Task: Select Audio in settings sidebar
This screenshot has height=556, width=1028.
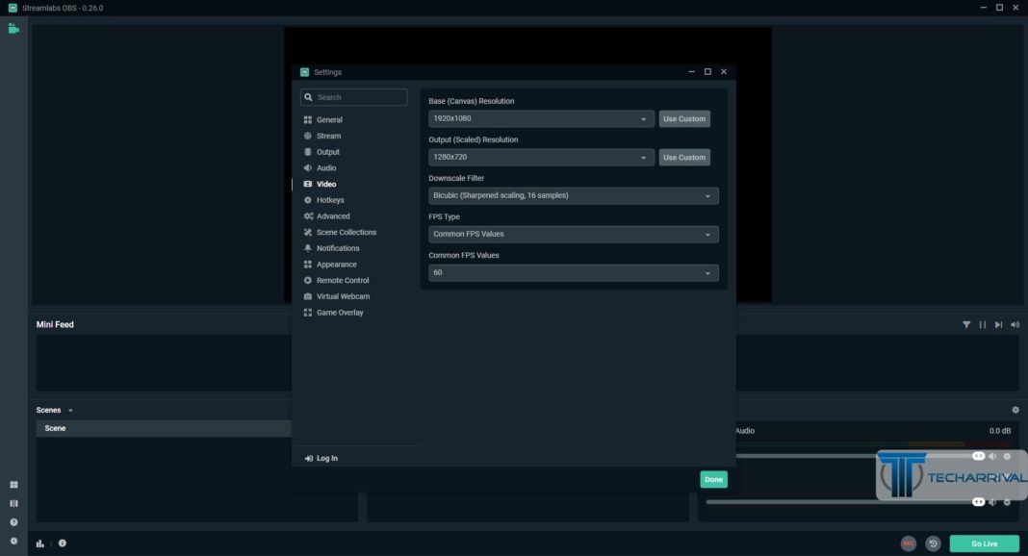Action: tap(326, 168)
